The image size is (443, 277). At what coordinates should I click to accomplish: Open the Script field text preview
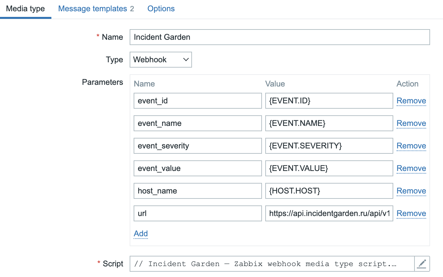[272, 264]
